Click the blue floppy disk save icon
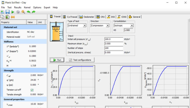 [8, 12]
